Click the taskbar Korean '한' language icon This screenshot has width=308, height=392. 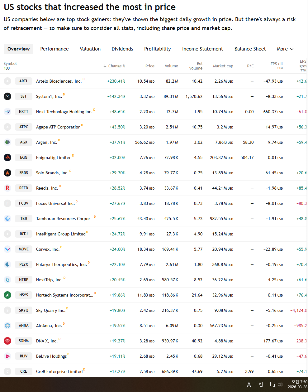click(x=261, y=385)
